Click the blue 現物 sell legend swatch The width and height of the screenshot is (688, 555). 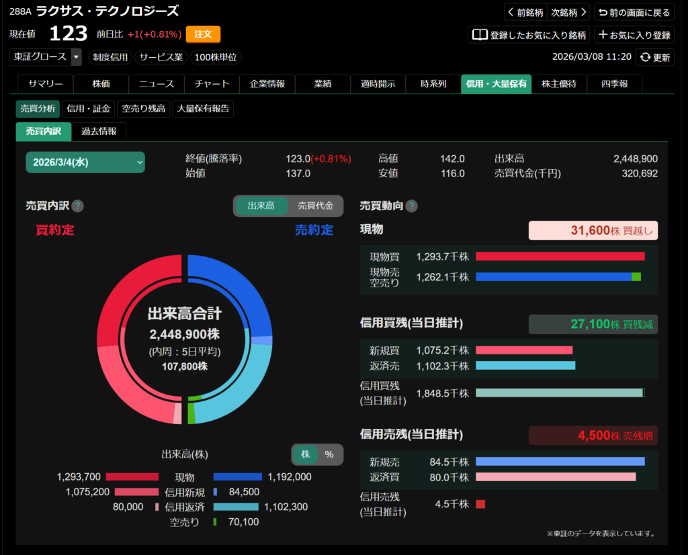237,477
